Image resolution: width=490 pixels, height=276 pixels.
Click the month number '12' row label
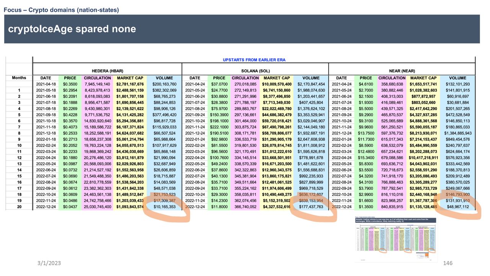(x=19, y=158)
